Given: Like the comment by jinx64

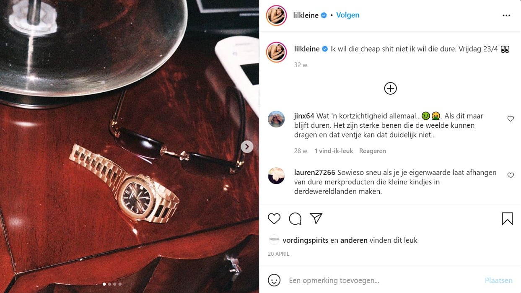Looking at the screenshot, I should click(x=511, y=119).
